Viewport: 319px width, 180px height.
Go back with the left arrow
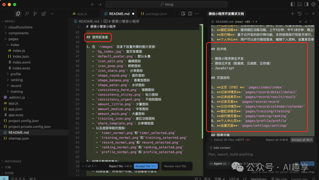pos(93,4)
